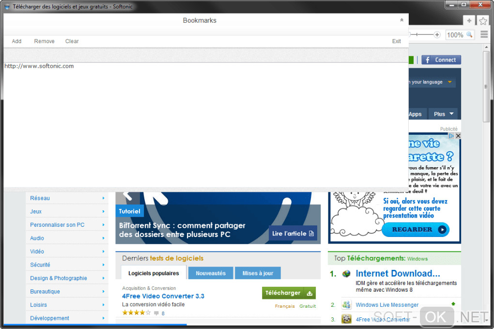Click the zoom level slider
The width and height of the screenshot is (494, 329).
coord(422,35)
